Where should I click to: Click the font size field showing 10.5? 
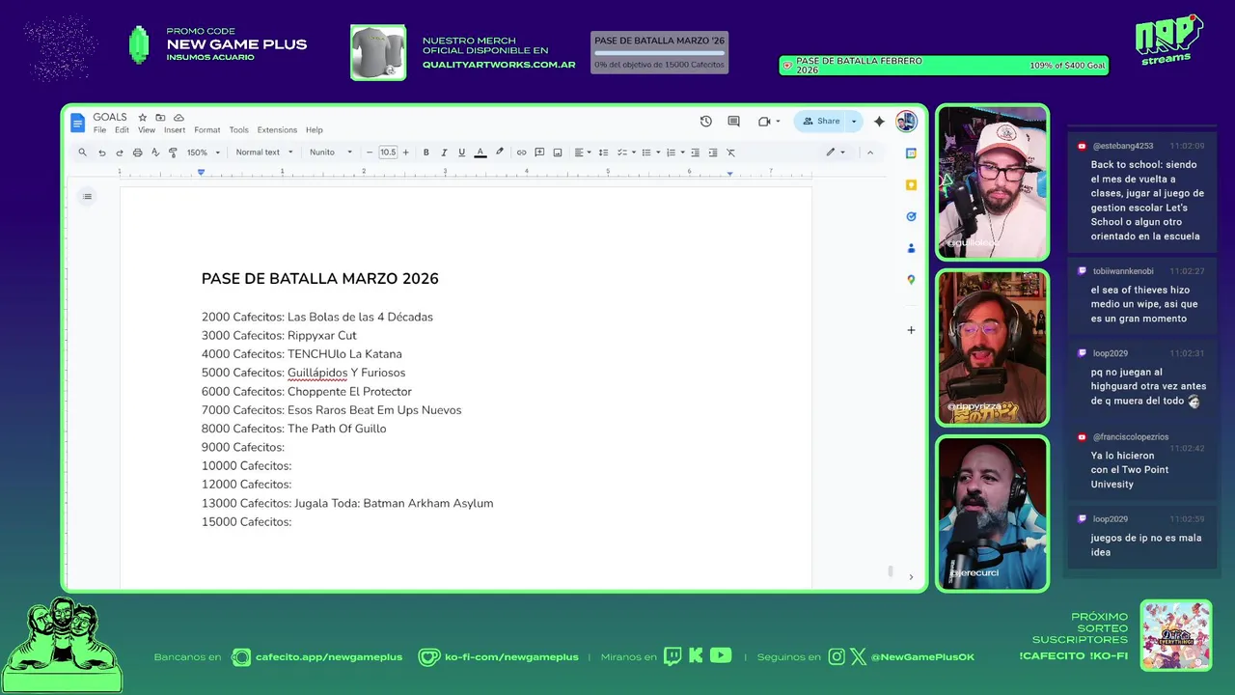pyautogui.click(x=388, y=153)
